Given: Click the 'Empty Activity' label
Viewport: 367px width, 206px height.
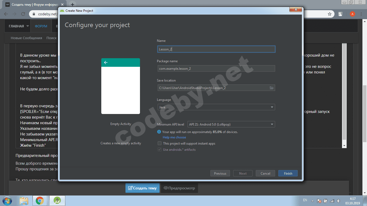Looking at the screenshot, I should pos(121,124).
